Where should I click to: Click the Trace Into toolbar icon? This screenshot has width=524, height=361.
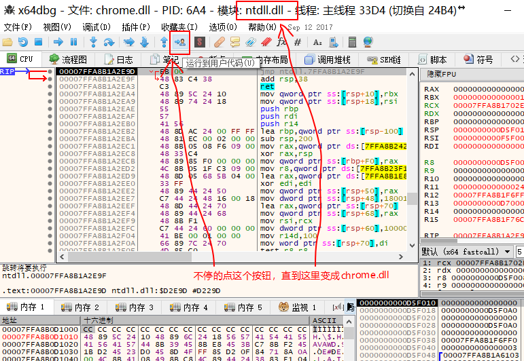pyautogui.click(x=128, y=42)
